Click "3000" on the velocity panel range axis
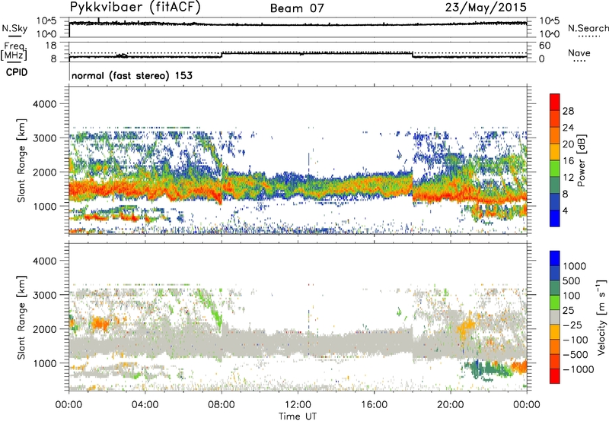The width and height of the screenshot is (609, 421). pyautogui.click(x=44, y=295)
